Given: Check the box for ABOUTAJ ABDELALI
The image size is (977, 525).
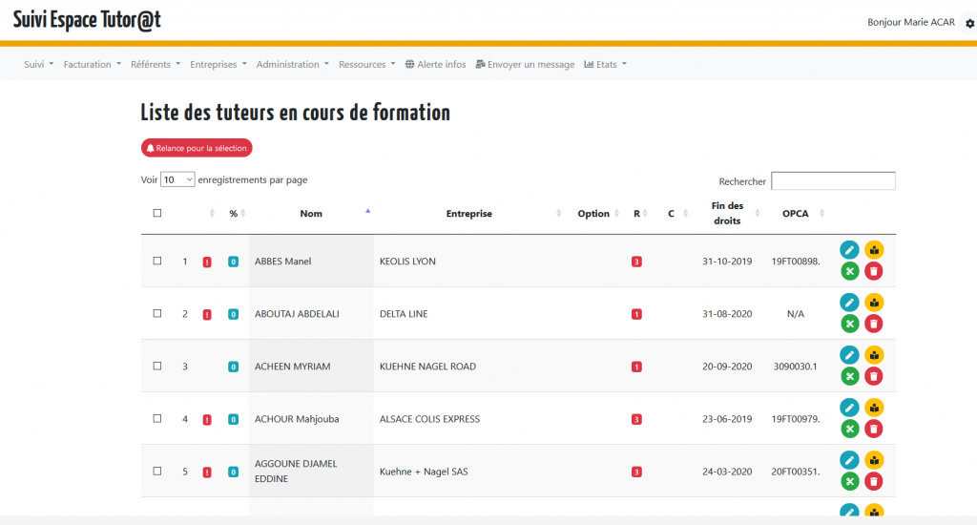Looking at the screenshot, I should coord(157,314).
